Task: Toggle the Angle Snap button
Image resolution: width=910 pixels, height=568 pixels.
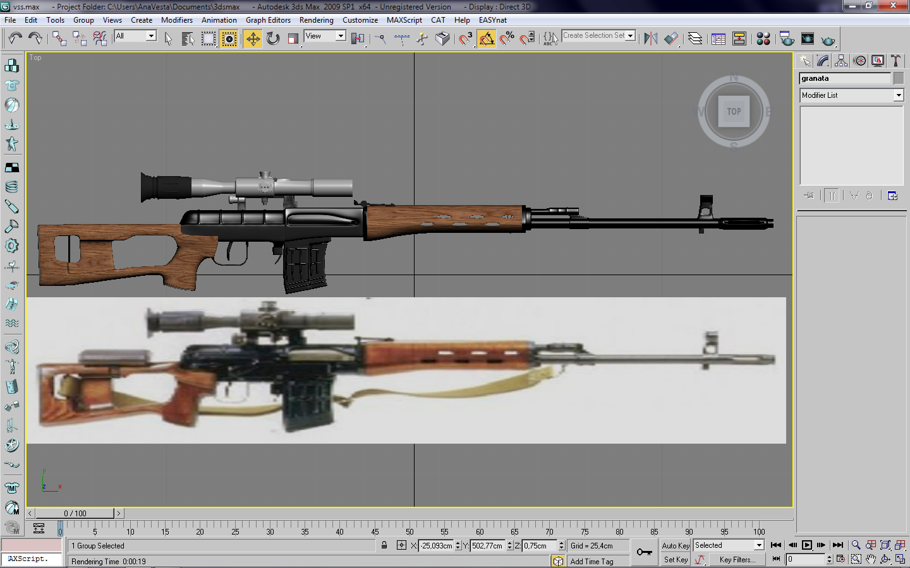Action: [x=486, y=38]
